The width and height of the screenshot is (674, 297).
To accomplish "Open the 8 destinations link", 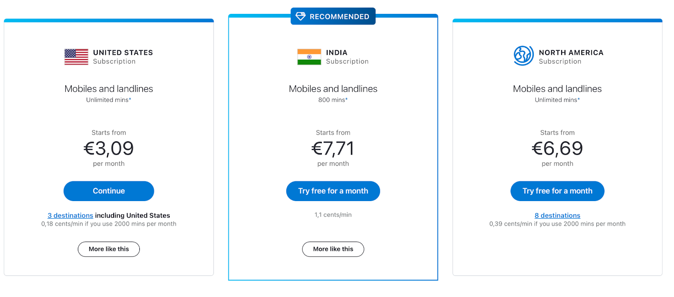I will coord(557,215).
